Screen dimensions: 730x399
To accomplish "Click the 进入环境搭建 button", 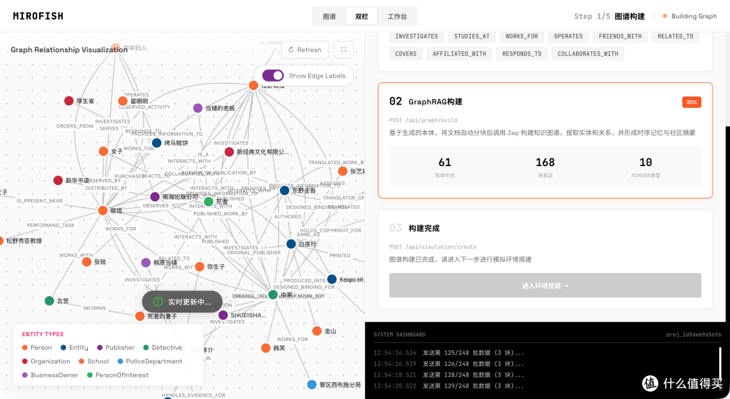I will tap(545, 286).
